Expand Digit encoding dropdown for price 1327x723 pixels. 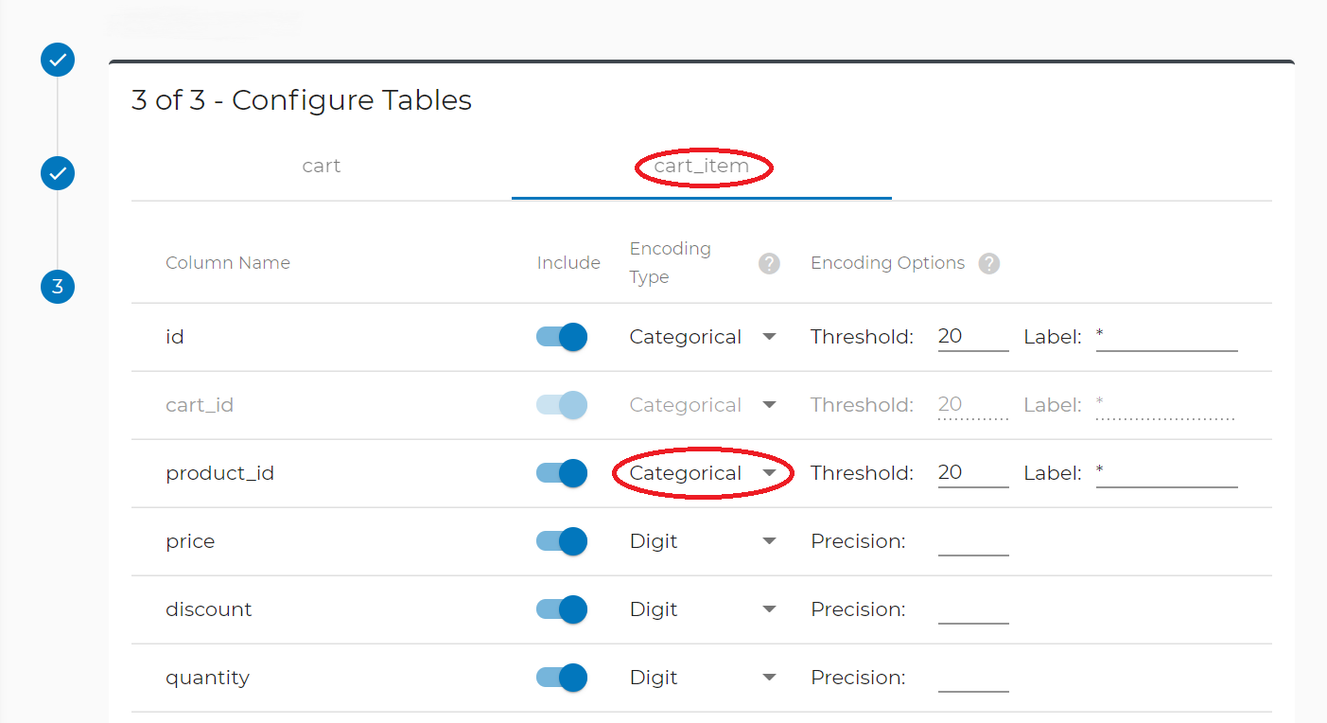[x=704, y=541]
